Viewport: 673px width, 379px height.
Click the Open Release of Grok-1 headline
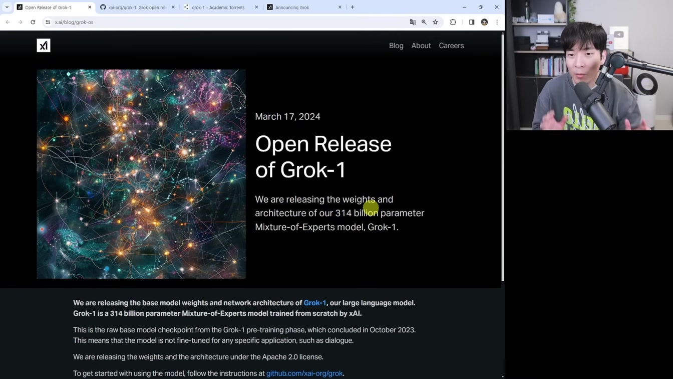point(323,156)
